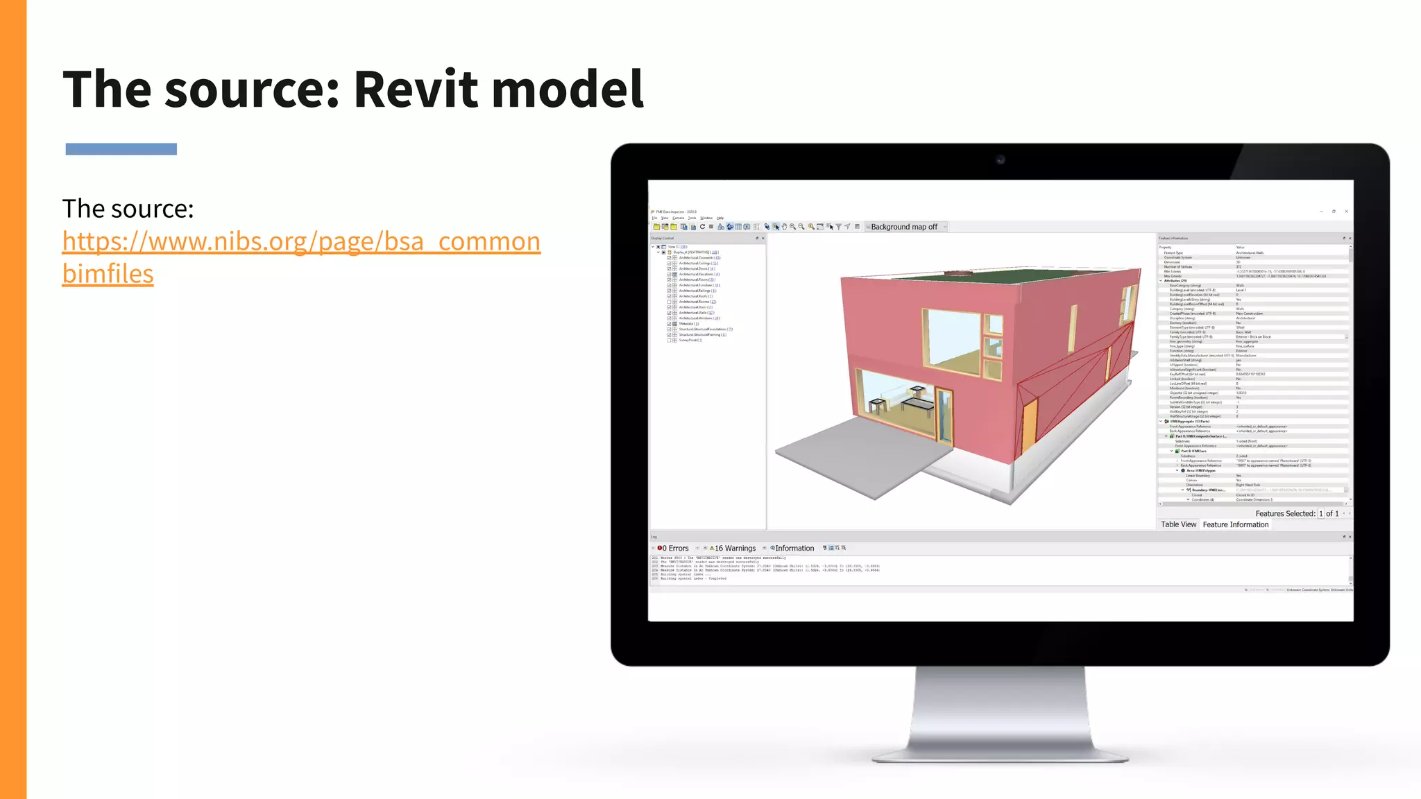The width and height of the screenshot is (1421, 799).
Task: Click the Orbit tool icon in toolbar
Action: [767, 227]
